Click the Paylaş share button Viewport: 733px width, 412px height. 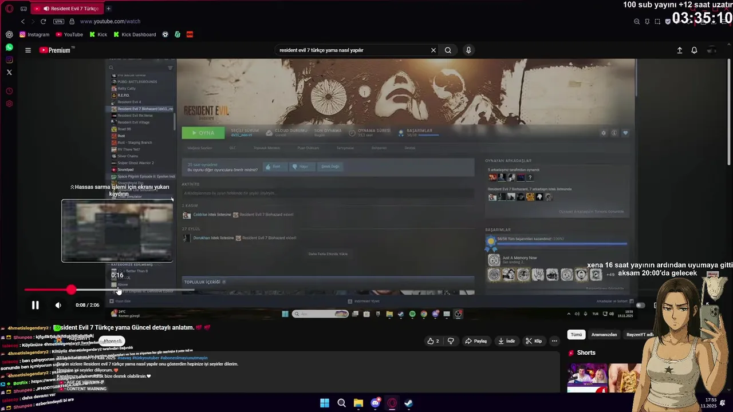pyautogui.click(x=476, y=341)
